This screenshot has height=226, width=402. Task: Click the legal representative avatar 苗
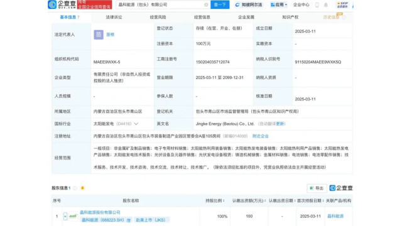pyautogui.click(x=99, y=35)
